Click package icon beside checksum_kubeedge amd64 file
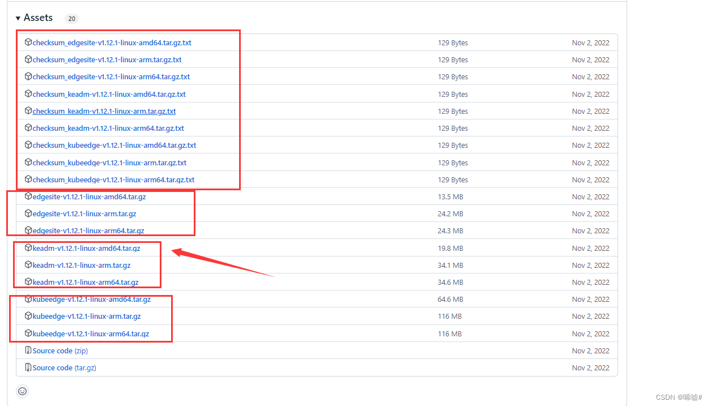The height and width of the screenshot is (406, 711). point(28,145)
